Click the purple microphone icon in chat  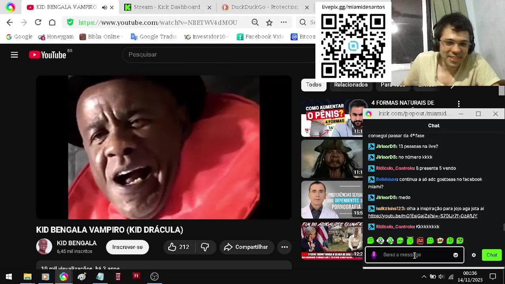374,255
